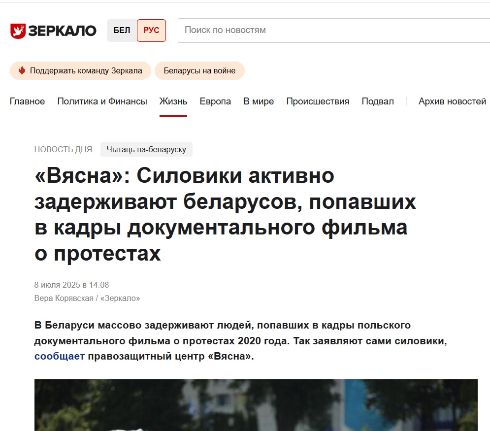The image size is (490, 431).
Task: Open Поддержать команду Зеркала
Action: click(x=80, y=70)
